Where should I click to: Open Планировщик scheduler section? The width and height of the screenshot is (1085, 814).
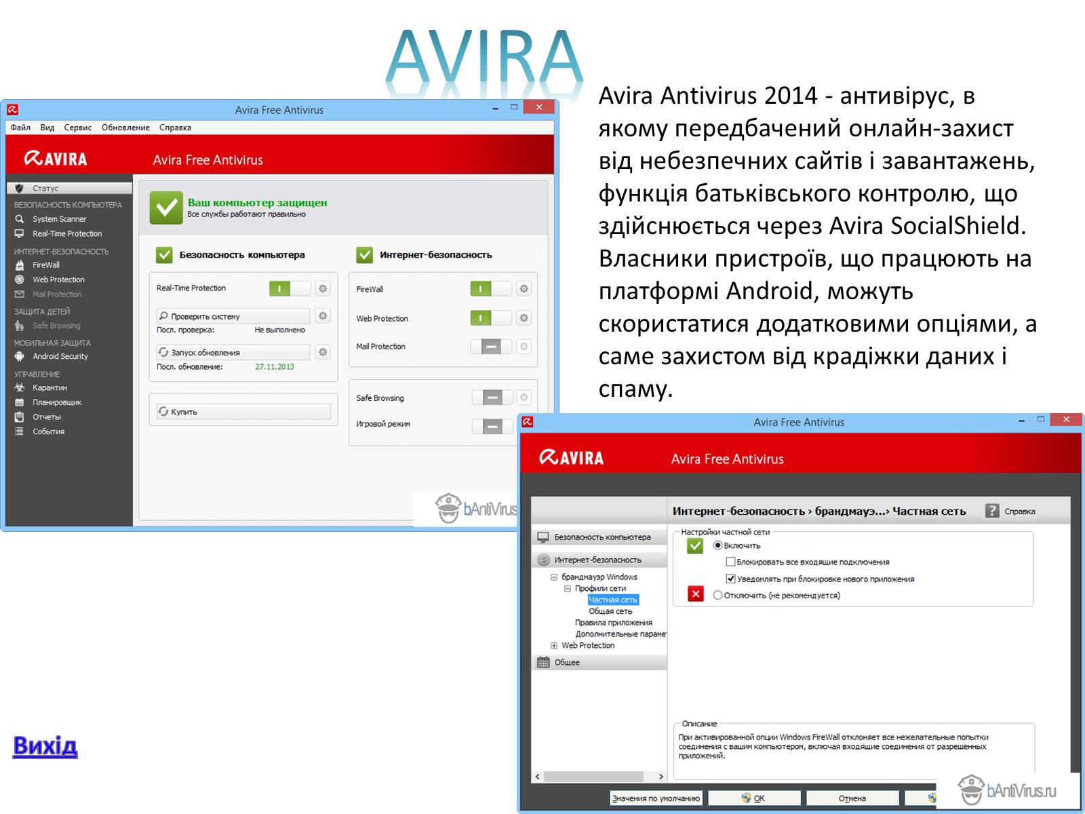point(57,402)
